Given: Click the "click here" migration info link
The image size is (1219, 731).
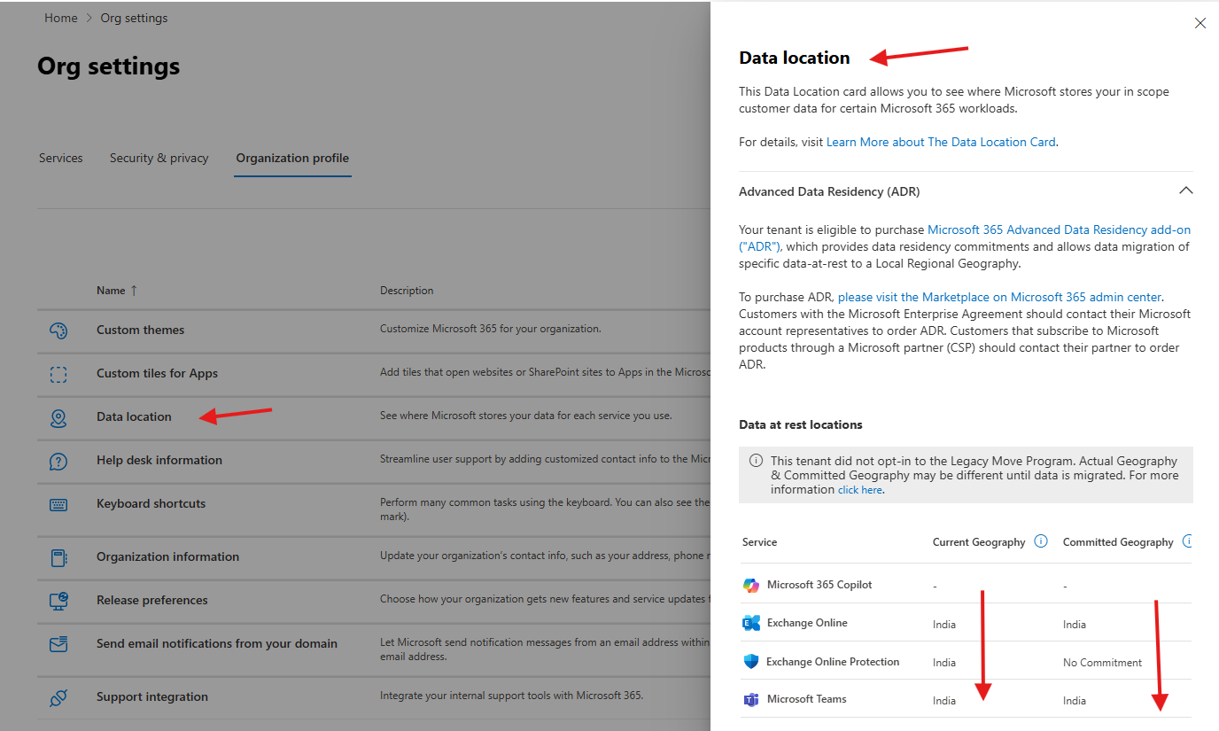Looking at the screenshot, I should [859, 489].
